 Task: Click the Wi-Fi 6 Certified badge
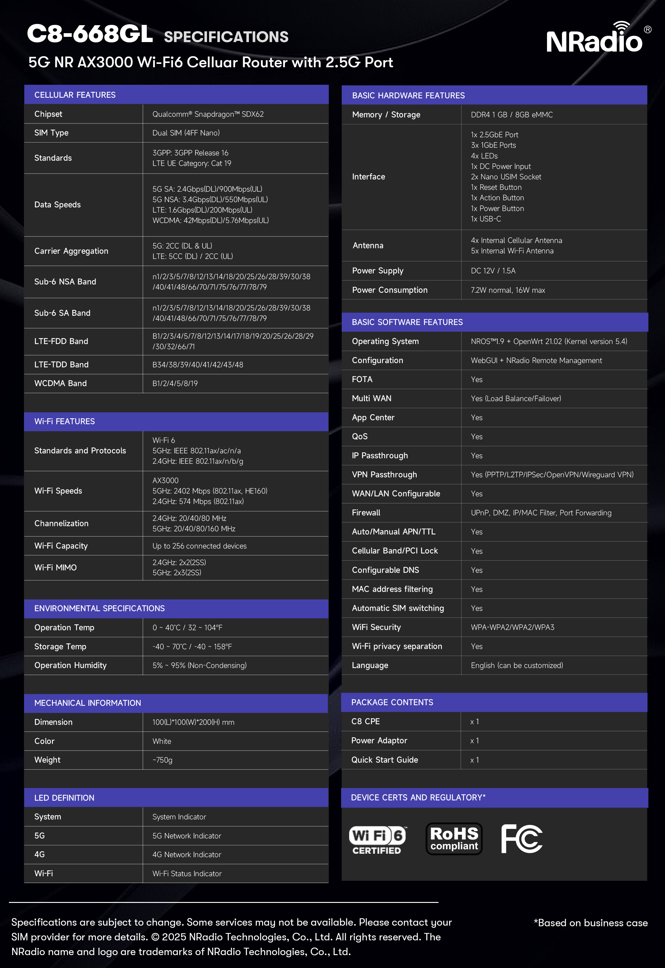tap(377, 839)
